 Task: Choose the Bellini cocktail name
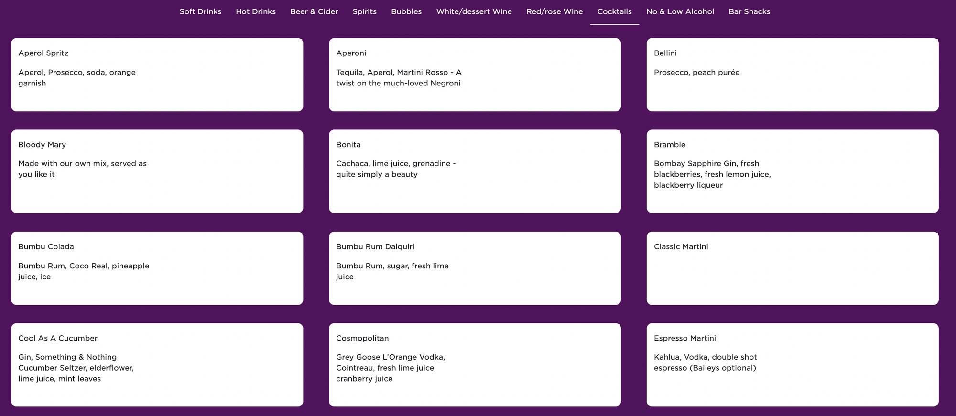coord(665,53)
